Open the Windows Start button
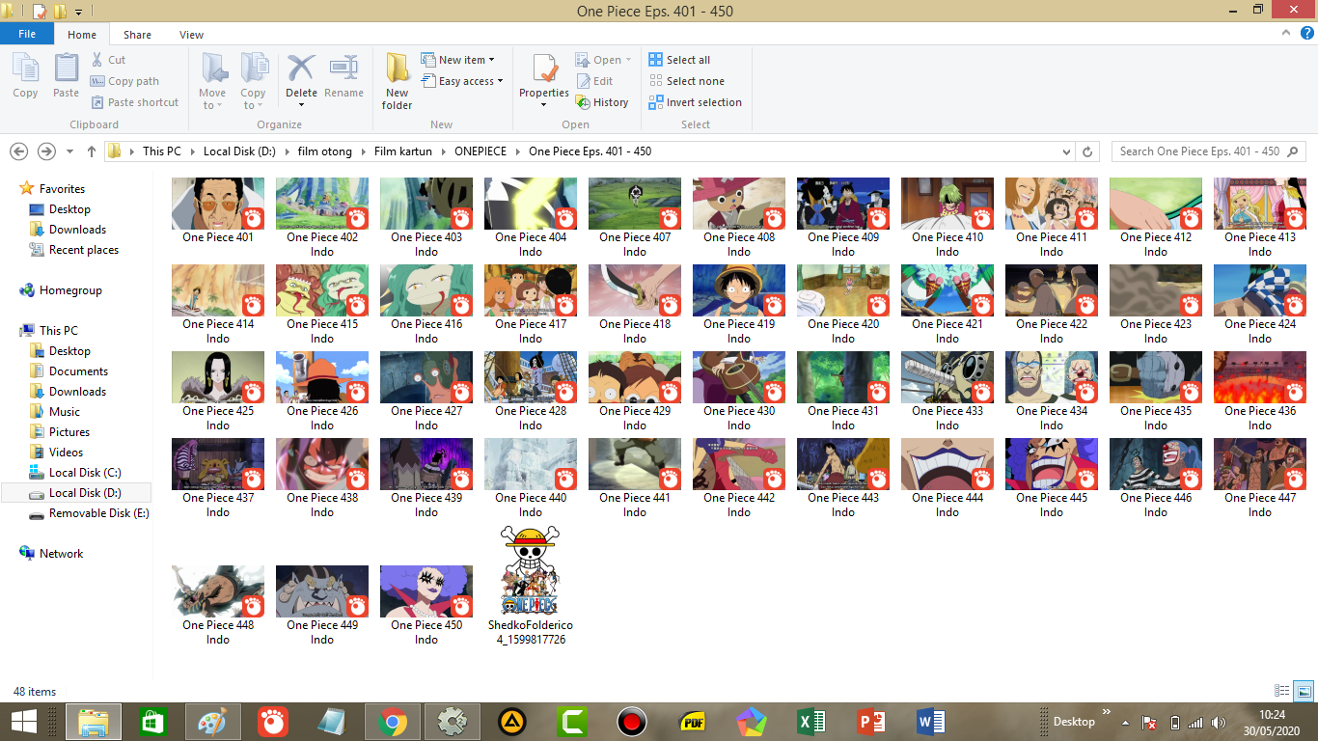The image size is (1318, 741). click(23, 722)
